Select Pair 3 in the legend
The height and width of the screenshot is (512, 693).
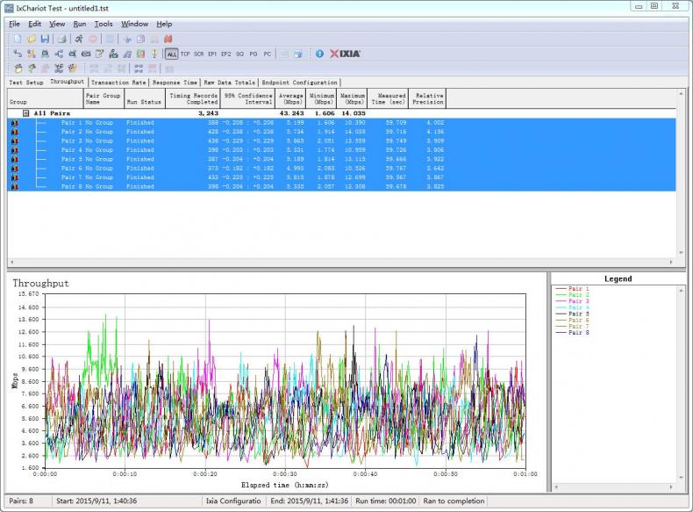[x=579, y=301]
